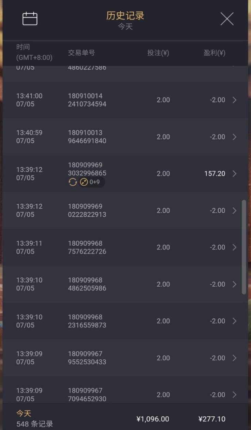Expand chevron for order ending 0222822913
Screen dimensions: 251x430
(234, 211)
